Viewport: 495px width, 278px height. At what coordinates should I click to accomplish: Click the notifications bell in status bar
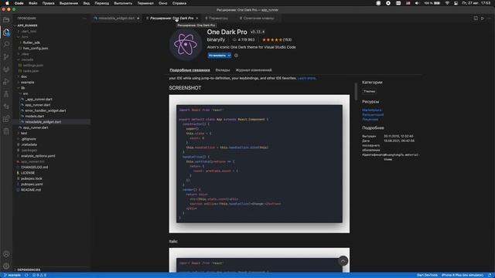tap(490, 275)
